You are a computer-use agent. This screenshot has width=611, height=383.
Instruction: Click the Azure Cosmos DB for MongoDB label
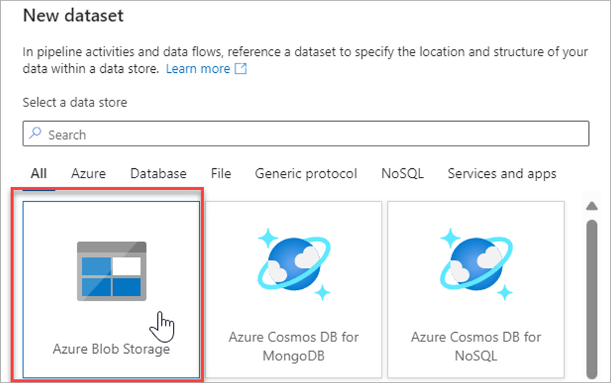coord(294,346)
